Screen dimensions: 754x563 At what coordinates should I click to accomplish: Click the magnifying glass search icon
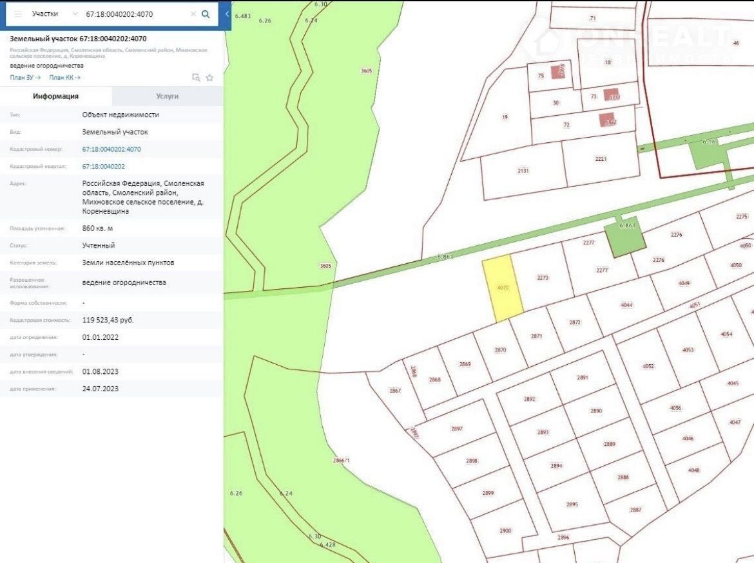coord(206,14)
